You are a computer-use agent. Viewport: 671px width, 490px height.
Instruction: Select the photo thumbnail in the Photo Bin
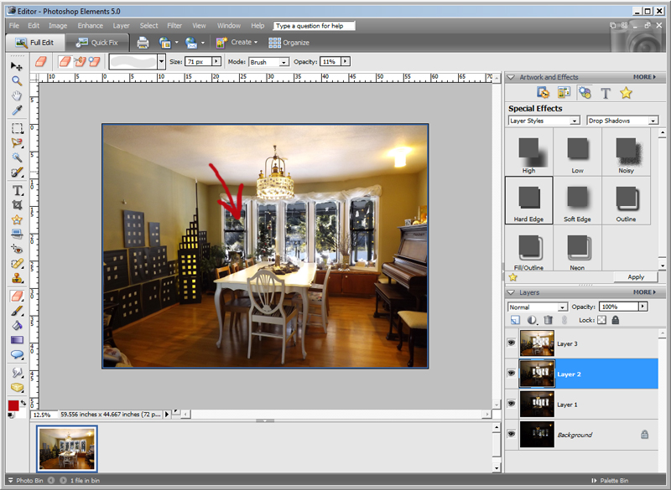(x=67, y=449)
